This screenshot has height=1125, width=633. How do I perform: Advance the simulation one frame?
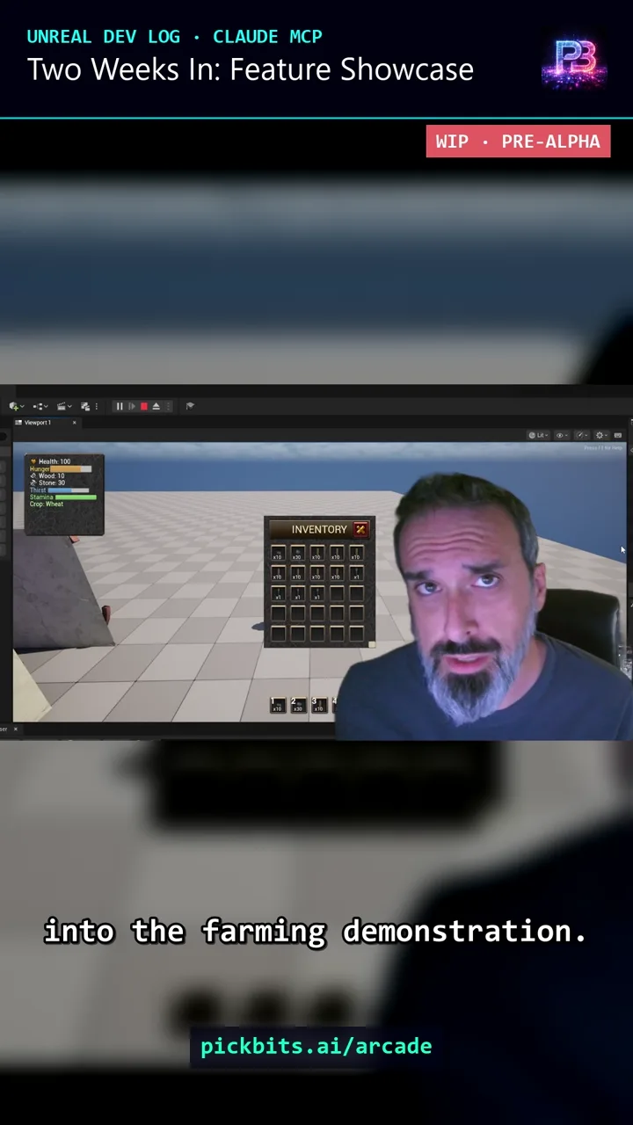tap(132, 406)
